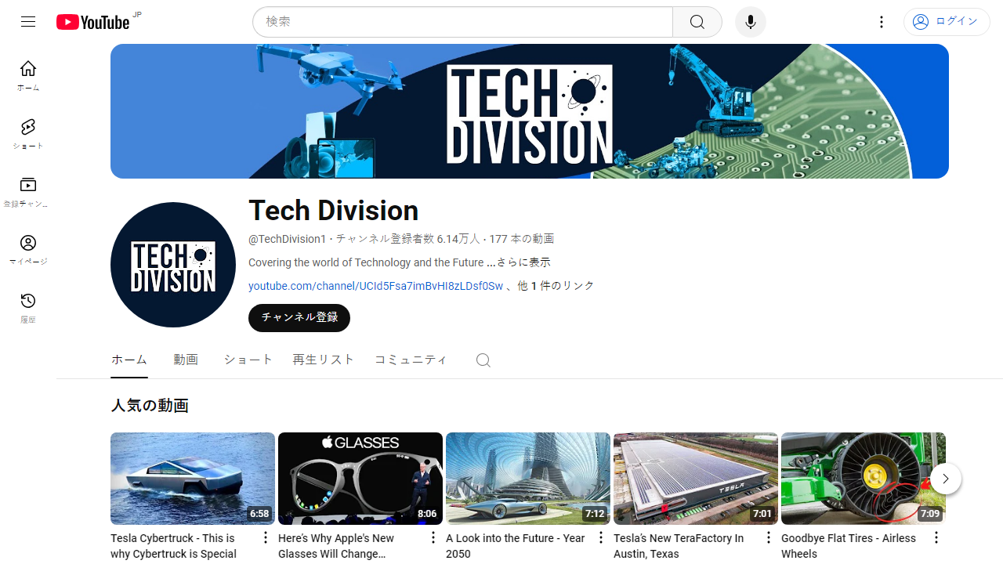Play the Tesla Cybertruck thumbnail
Screen dimensions: 1003x564
coord(193,479)
